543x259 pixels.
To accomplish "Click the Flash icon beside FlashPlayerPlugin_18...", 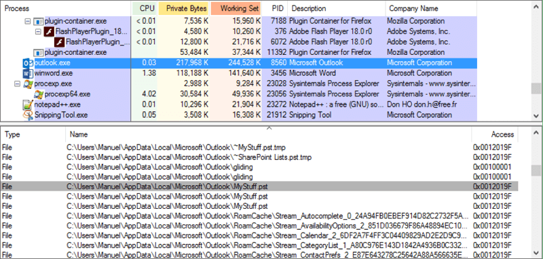I will coord(49,31).
